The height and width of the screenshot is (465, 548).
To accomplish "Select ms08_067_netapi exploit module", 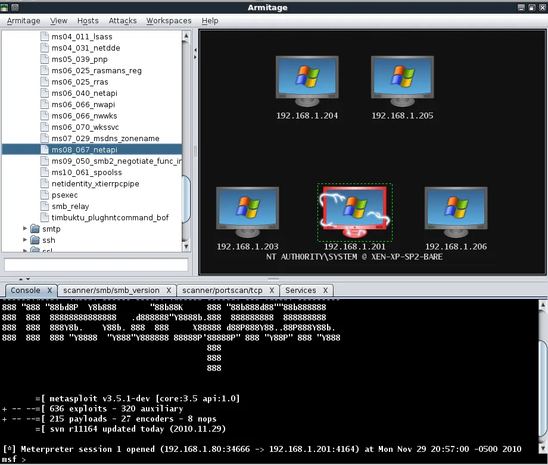I will pyautogui.click(x=84, y=149).
